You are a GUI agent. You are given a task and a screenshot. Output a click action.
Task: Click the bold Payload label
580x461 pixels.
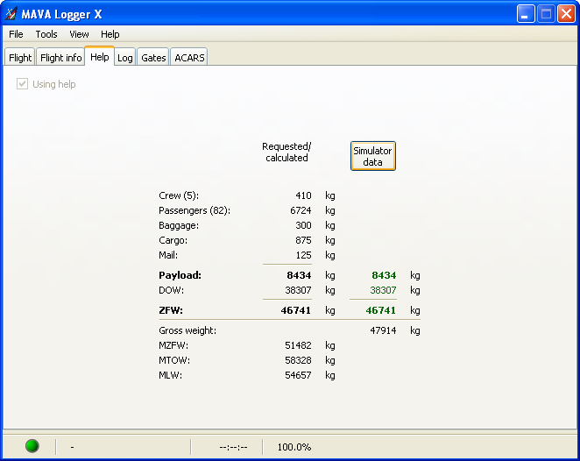[x=180, y=275]
